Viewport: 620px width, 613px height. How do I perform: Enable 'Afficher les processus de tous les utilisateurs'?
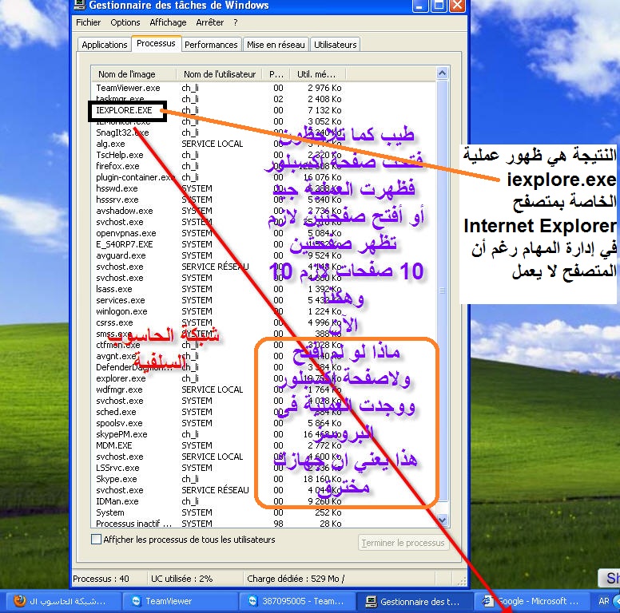tap(97, 540)
